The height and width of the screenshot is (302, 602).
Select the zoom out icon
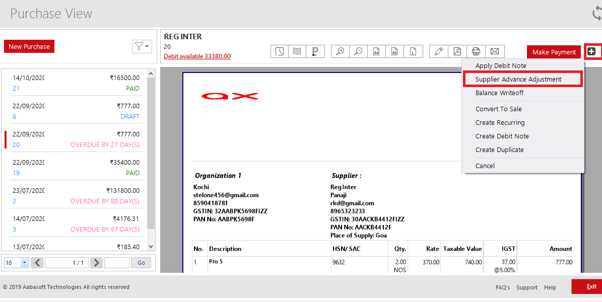click(x=358, y=51)
